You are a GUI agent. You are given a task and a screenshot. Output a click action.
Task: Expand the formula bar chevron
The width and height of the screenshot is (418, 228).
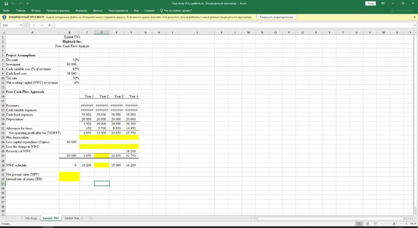tap(415, 25)
